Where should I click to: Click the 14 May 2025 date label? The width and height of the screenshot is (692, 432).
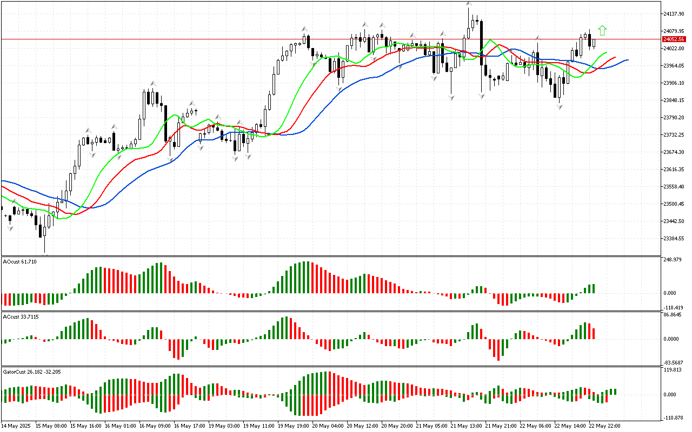(18, 426)
